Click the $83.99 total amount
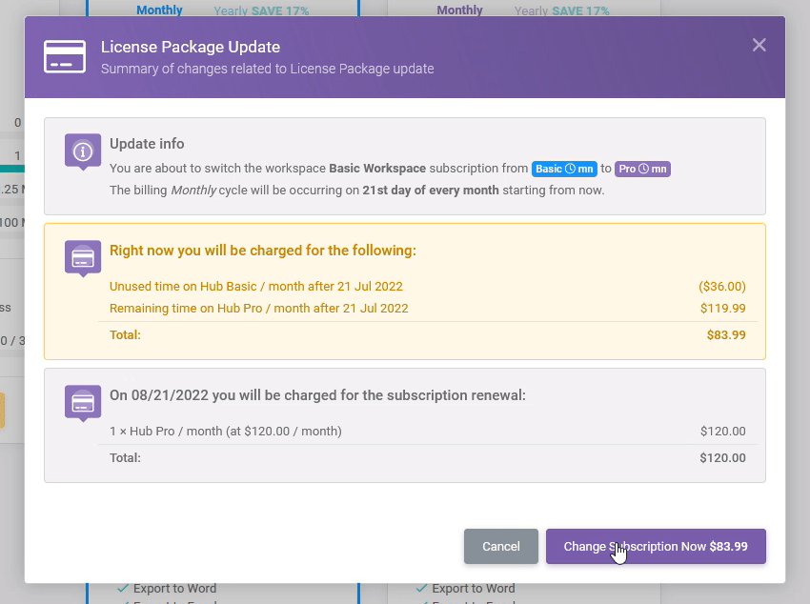The height and width of the screenshot is (604, 810). [x=726, y=335]
